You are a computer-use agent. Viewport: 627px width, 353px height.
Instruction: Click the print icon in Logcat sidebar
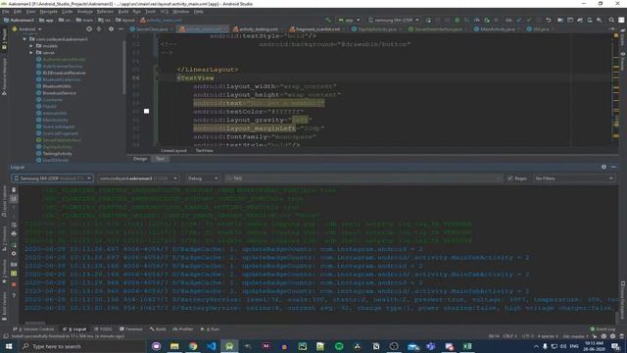coord(14,233)
